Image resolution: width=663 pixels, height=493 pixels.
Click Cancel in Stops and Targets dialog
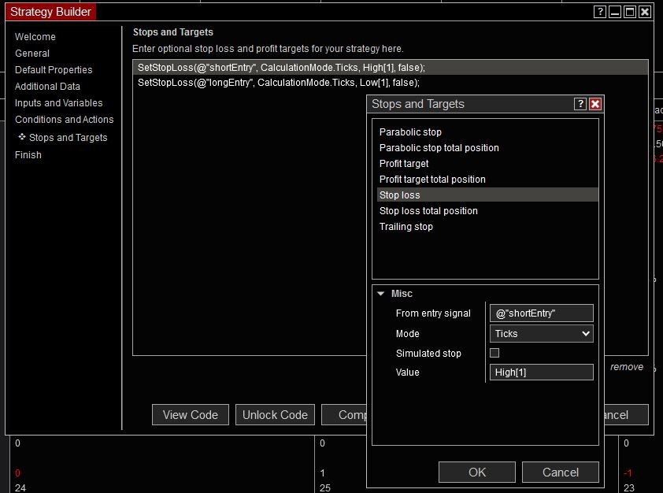(561, 473)
